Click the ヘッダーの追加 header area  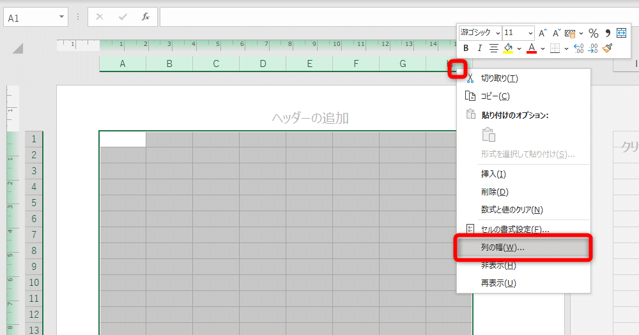pos(311,118)
